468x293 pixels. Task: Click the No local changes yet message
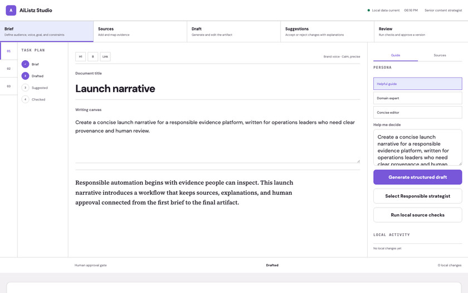tap(387, 248)
